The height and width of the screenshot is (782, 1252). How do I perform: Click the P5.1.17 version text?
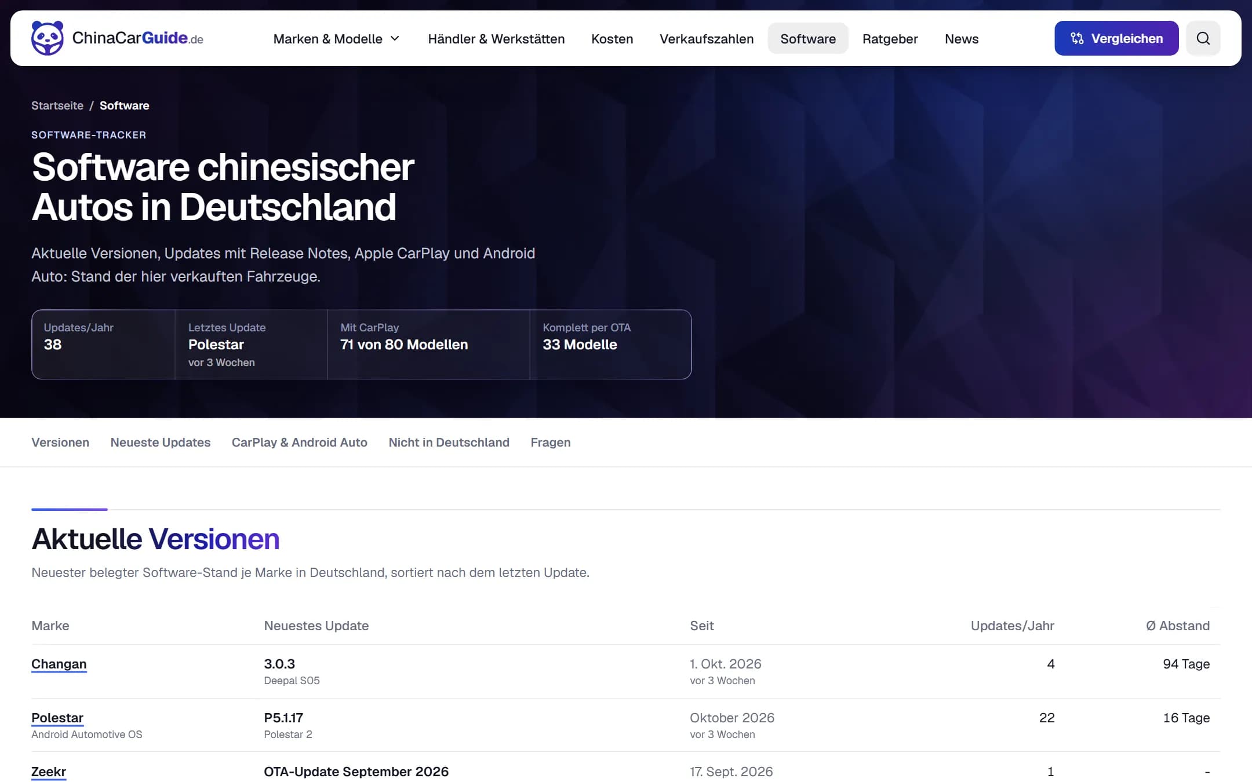point(283,718)
